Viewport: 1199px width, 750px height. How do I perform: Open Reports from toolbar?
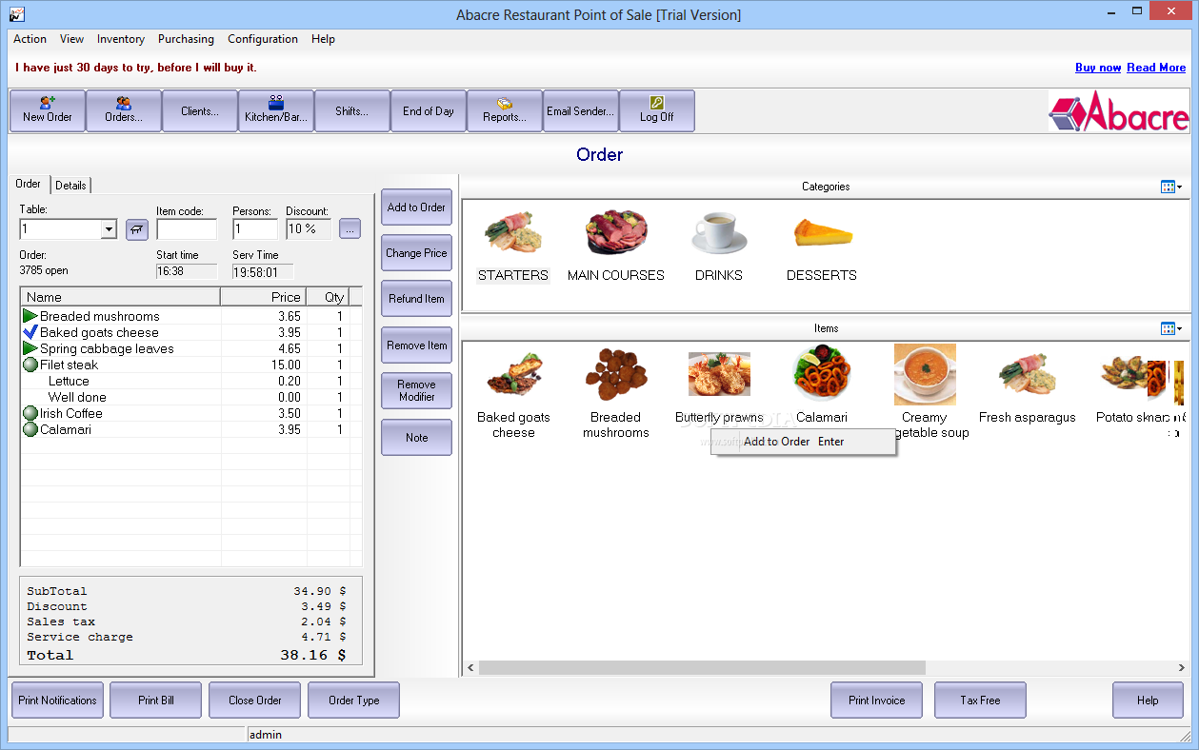[505, 110]
